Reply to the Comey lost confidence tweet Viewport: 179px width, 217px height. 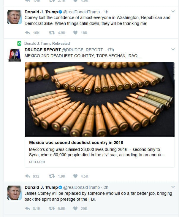coord(27,33)
